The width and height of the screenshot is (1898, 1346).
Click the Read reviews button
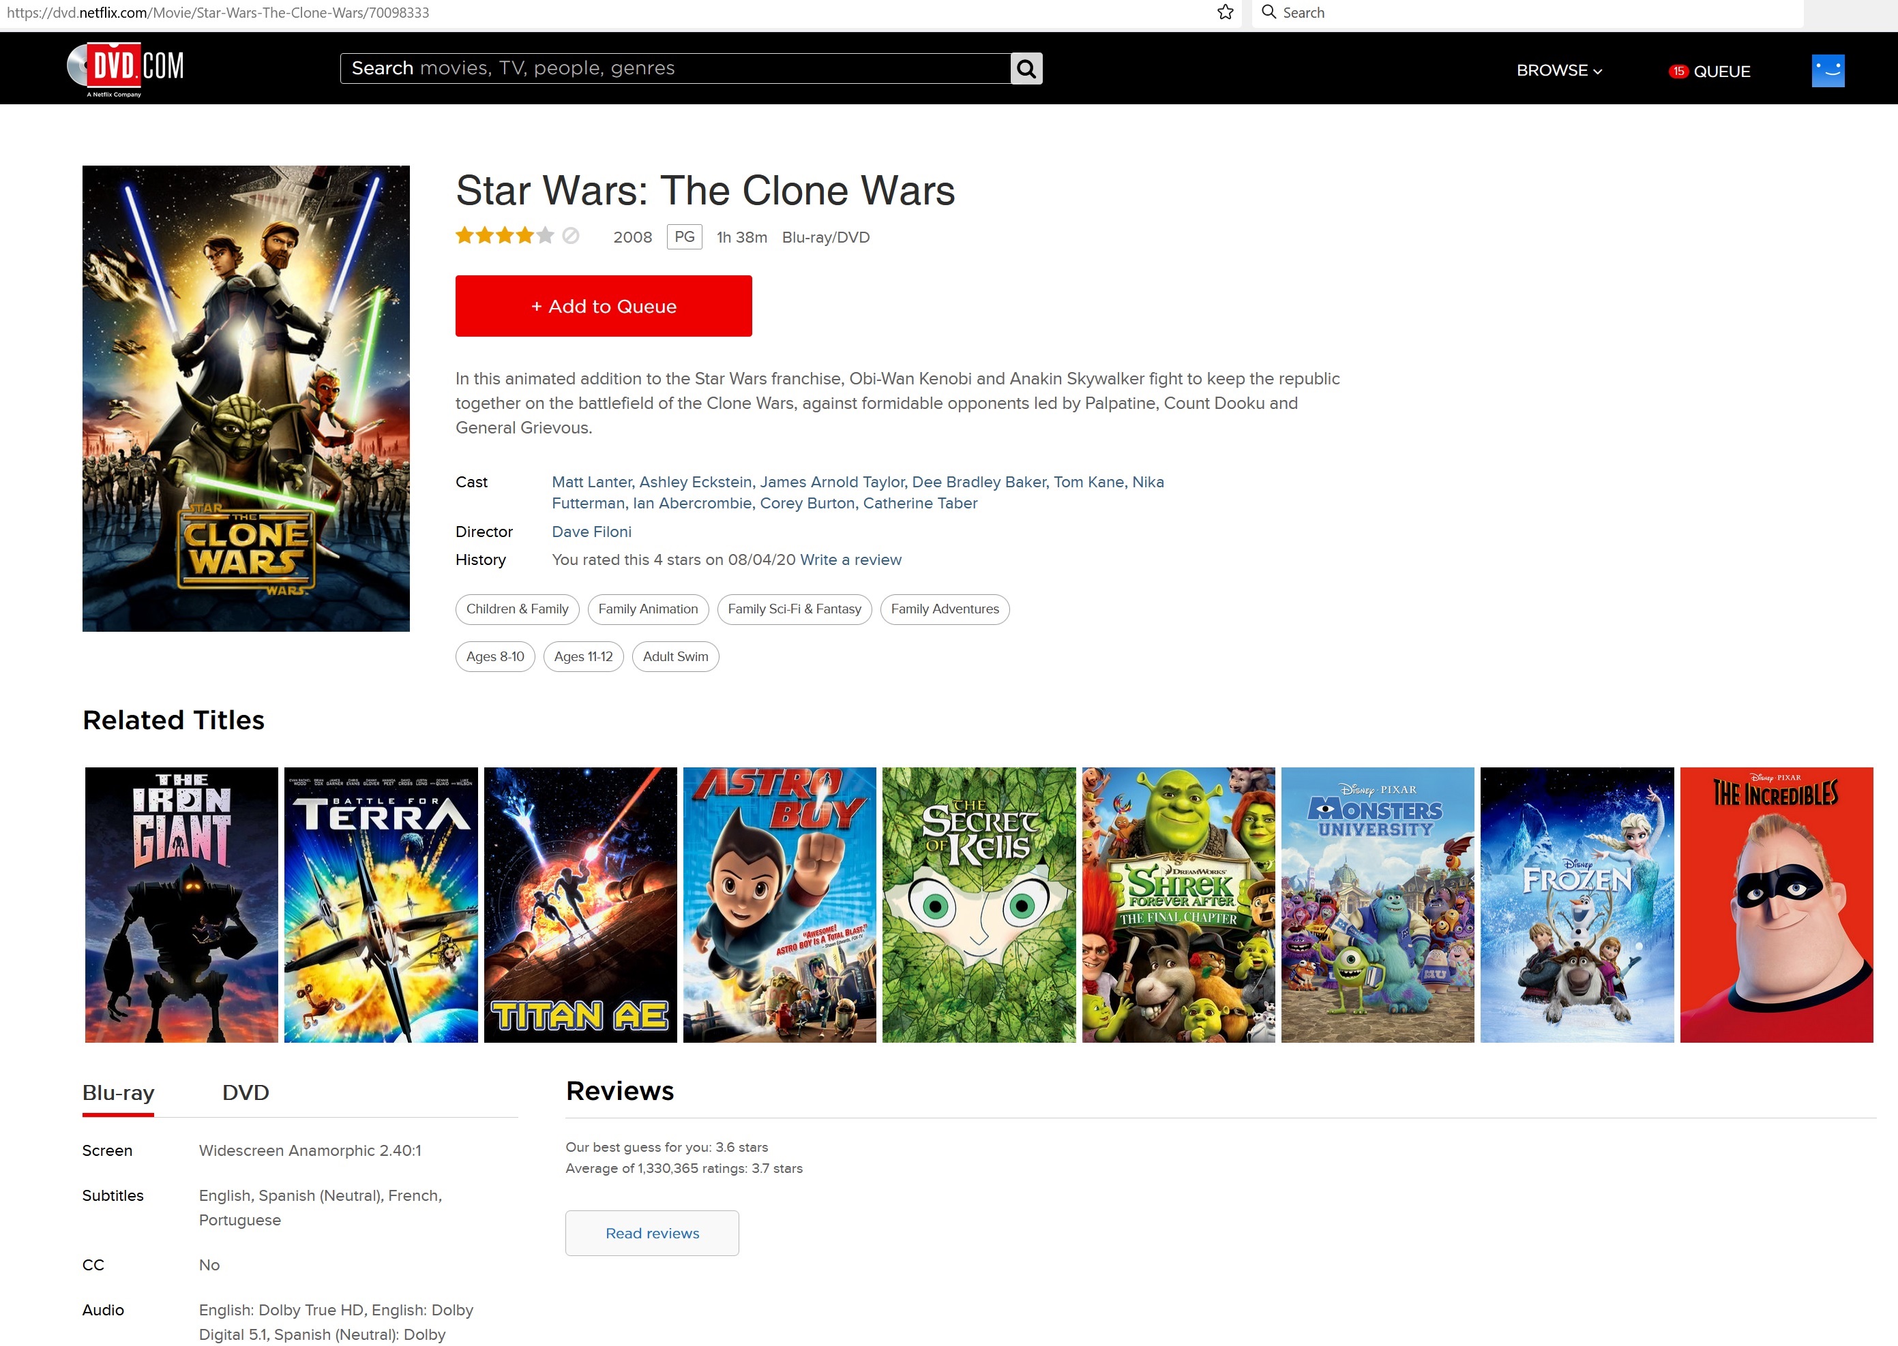[x=652, y=1234]
